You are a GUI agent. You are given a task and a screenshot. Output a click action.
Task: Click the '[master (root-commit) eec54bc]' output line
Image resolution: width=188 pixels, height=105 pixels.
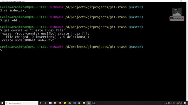(x=45, y=34)
